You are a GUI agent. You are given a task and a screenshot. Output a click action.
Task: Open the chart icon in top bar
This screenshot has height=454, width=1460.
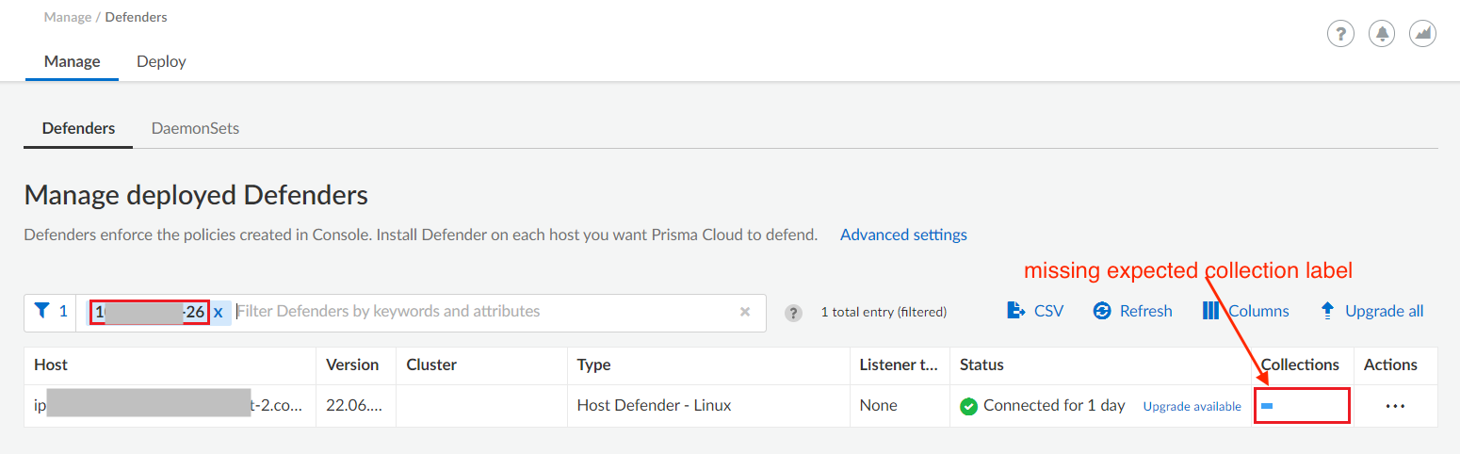[1422, 34]
